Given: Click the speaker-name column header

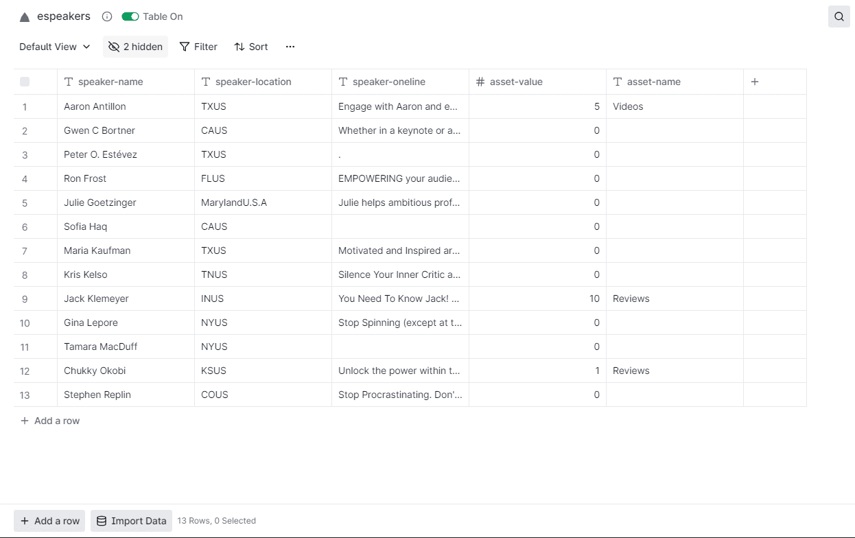Looking at the screenshot, I should pyautogui.click(x=126, y=82).
